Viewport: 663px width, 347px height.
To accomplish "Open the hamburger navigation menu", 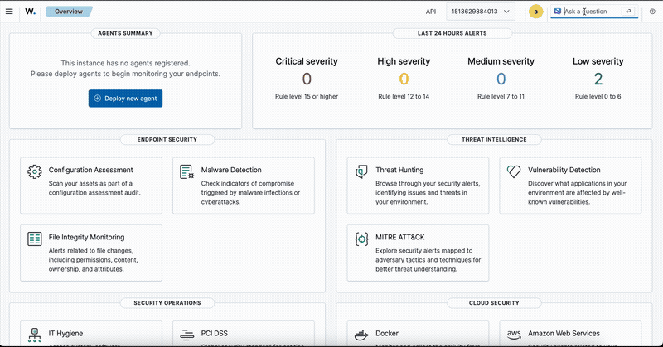I will 9,12.
